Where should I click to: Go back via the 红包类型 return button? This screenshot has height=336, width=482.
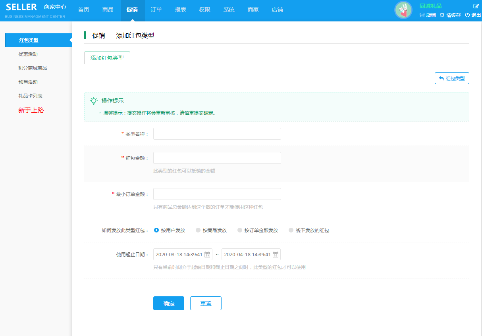(452, 79)
